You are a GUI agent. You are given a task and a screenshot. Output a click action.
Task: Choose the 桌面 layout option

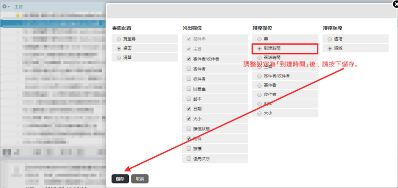[118, 48]
